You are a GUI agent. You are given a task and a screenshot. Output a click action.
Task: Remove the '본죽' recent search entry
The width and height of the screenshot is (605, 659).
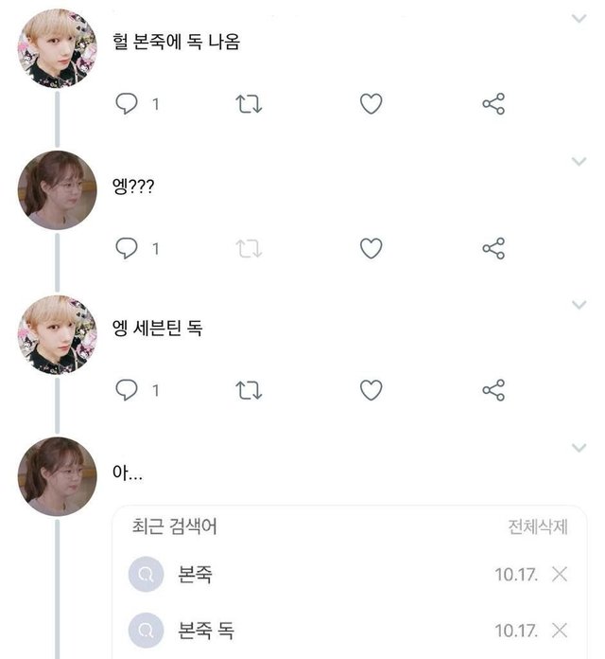[x=560, y=574]
